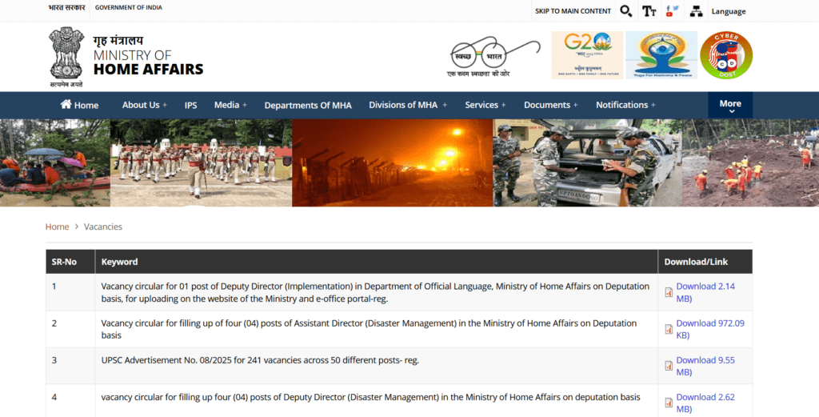Click serial number 4 cell
Image resolution: width=819 pixels, height=417 pixels.
point(70,401)
